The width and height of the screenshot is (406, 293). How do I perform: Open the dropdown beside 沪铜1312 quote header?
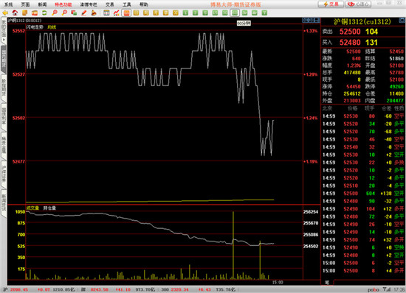coord(402,20)
